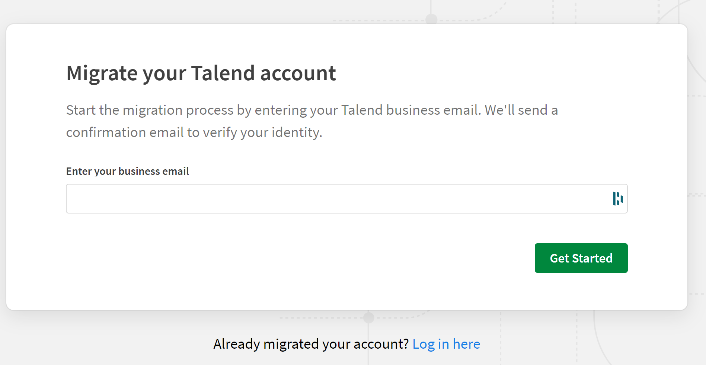The width and height of the screenshot is (706, 365).
Task: Select the Migrate your Talend account heading
Action: [x=201, y=73]
